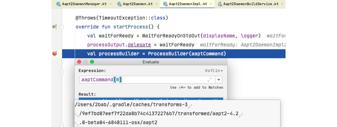Click the underlined delegate property
This screenshot has width=337, height=127.
(139, 45)
